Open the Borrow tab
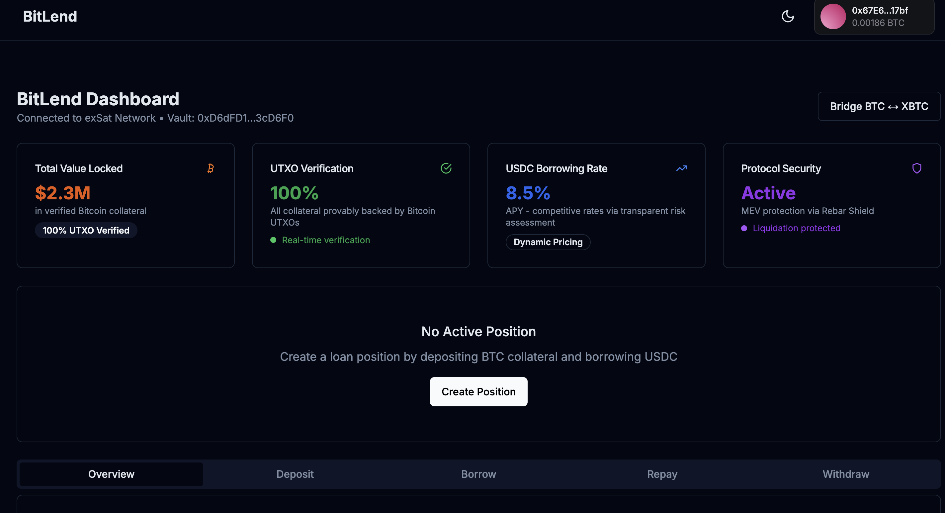Image resolution: width=945 pixels, height=513 pixels. tap(478, 474)
